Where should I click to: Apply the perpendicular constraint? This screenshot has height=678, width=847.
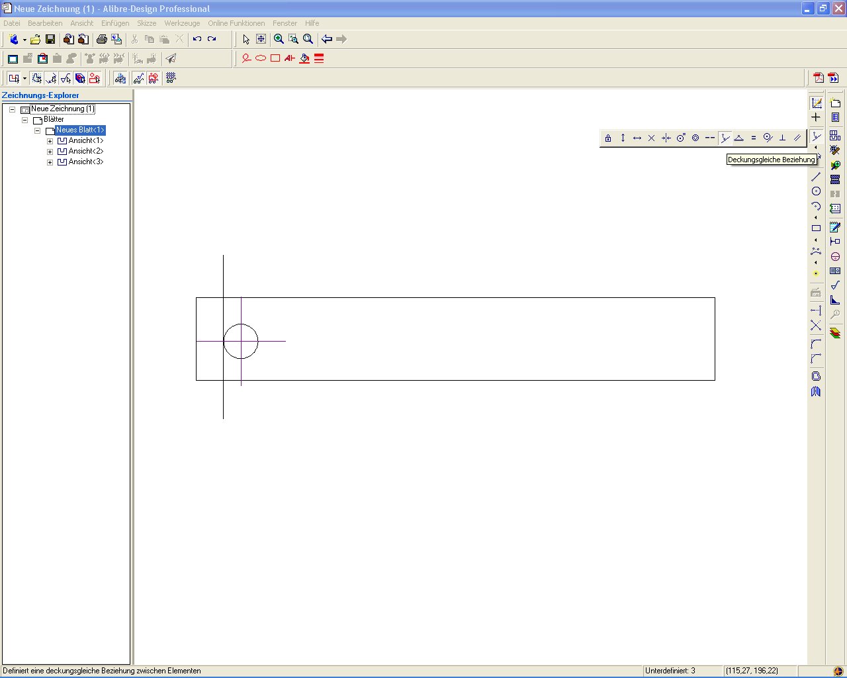(x=782, y=138)
